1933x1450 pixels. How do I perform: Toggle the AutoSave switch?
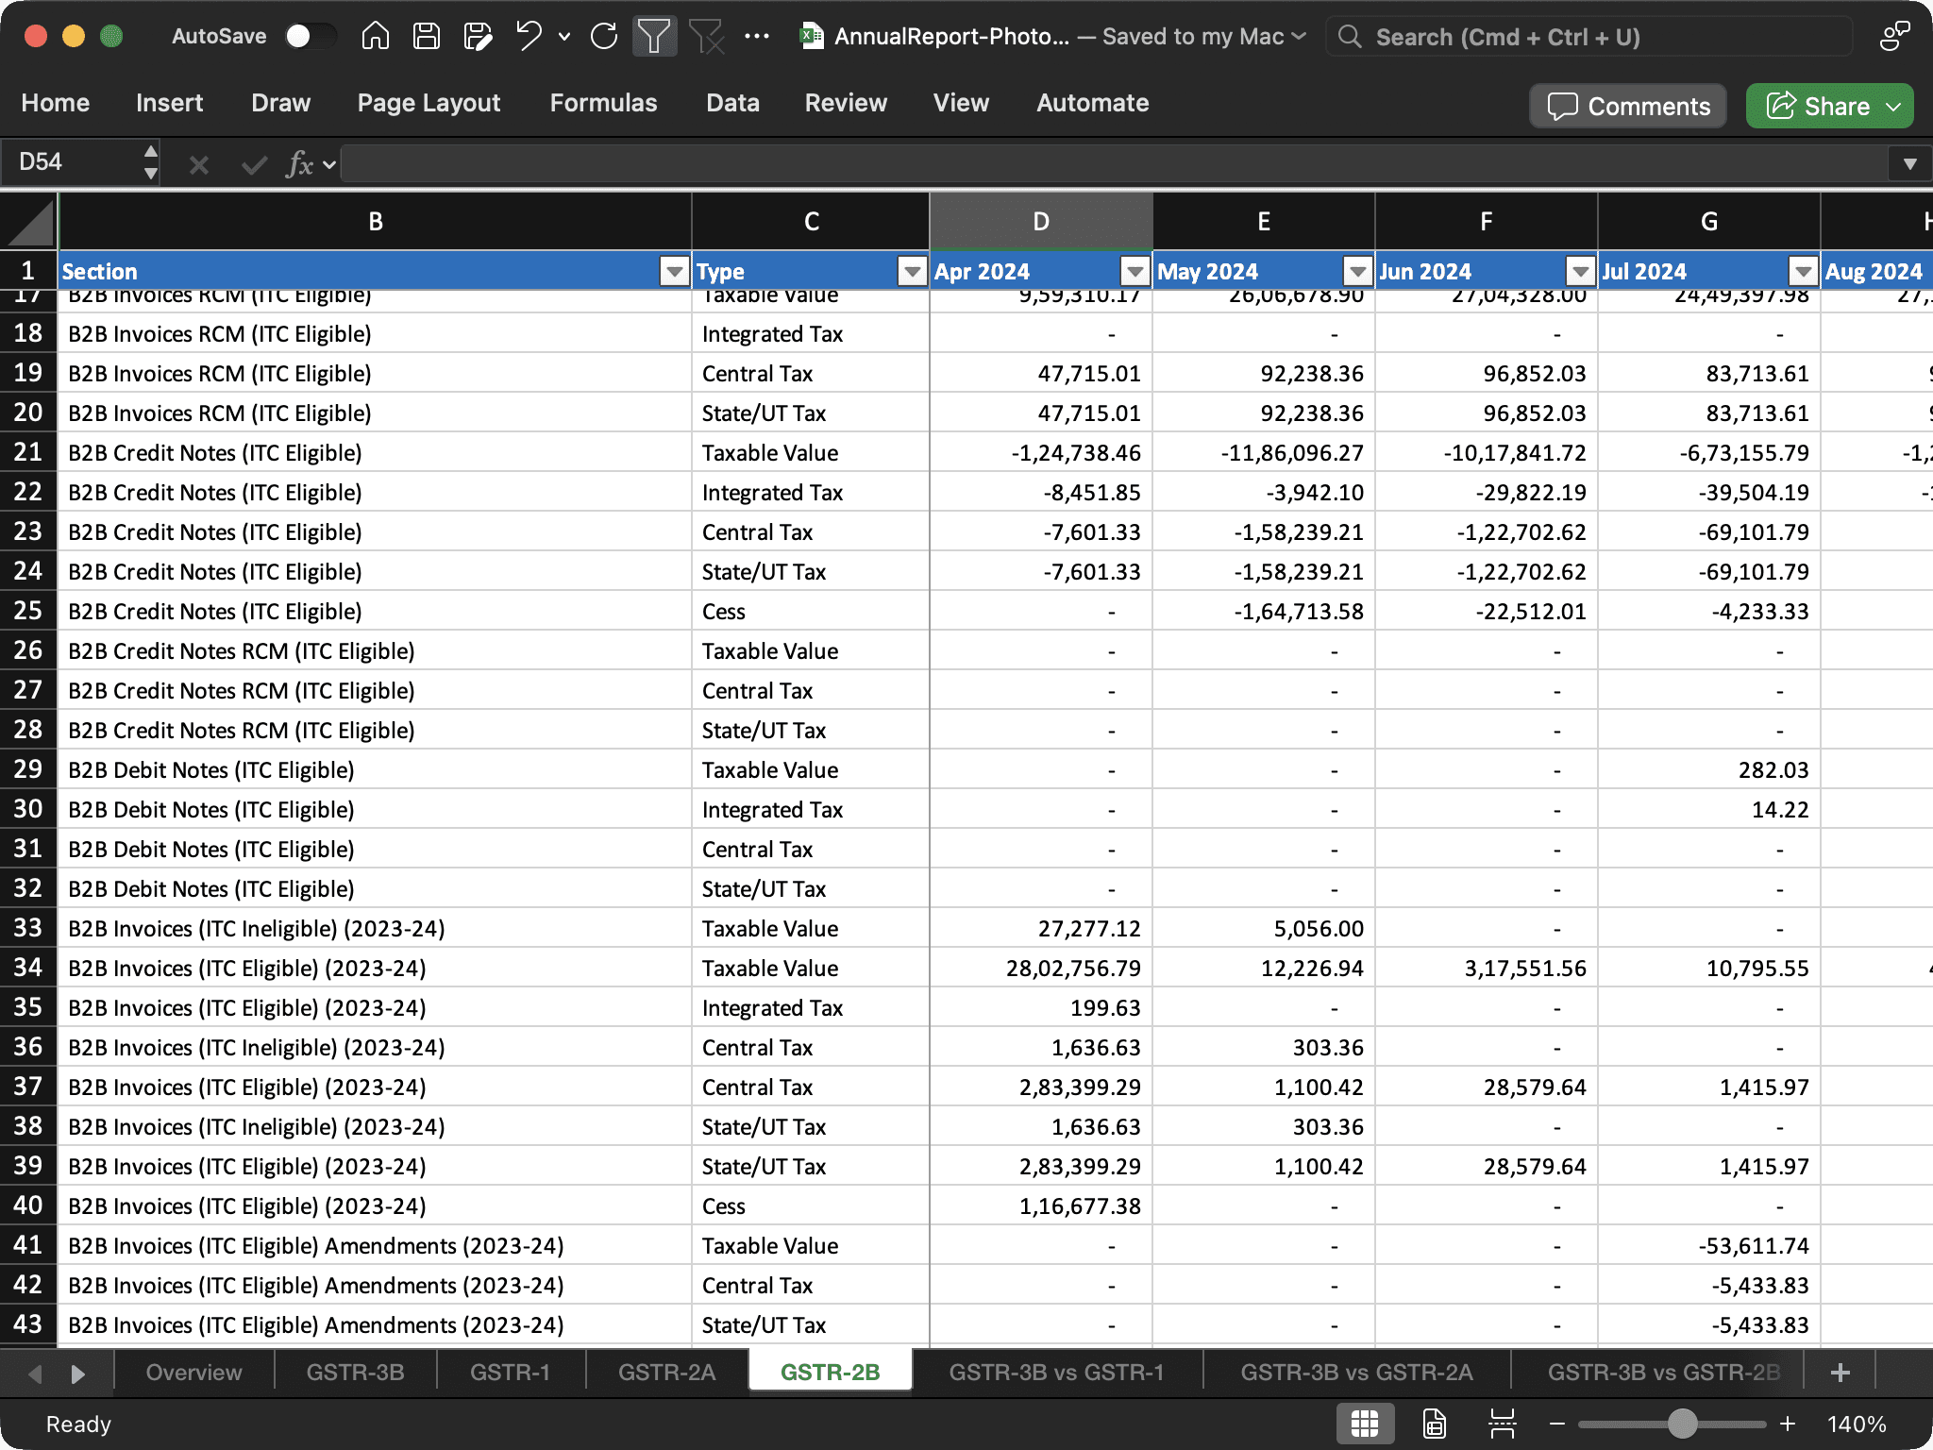click(310, 37)
